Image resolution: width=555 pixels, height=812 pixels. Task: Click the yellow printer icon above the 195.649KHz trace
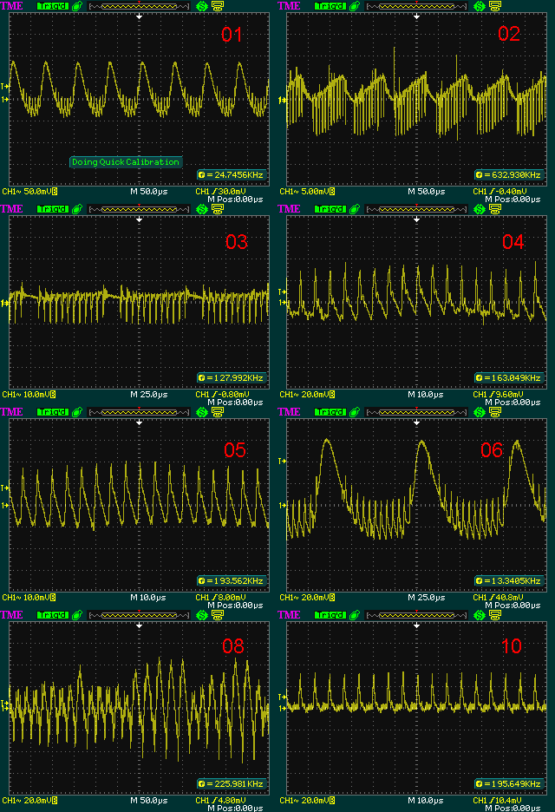coord(495,615)
